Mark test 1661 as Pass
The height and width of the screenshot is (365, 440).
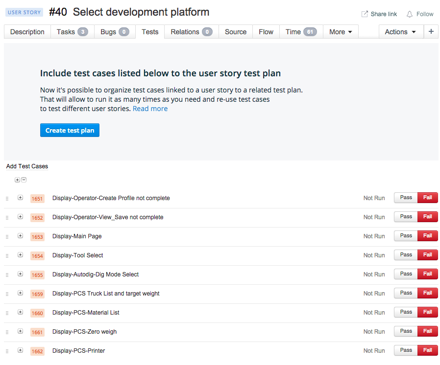[406, 331]
